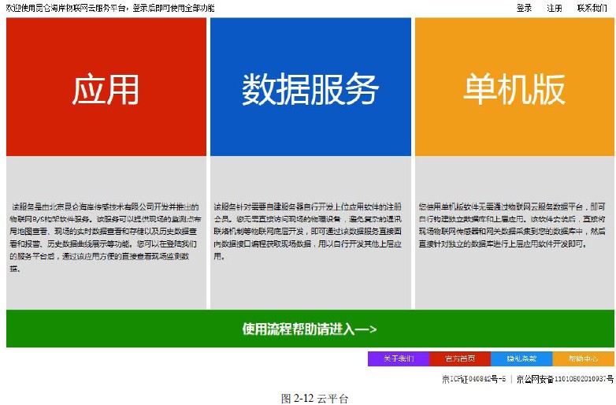Click the 京ICP证040842号-5 license number

(x=473, y=379)
